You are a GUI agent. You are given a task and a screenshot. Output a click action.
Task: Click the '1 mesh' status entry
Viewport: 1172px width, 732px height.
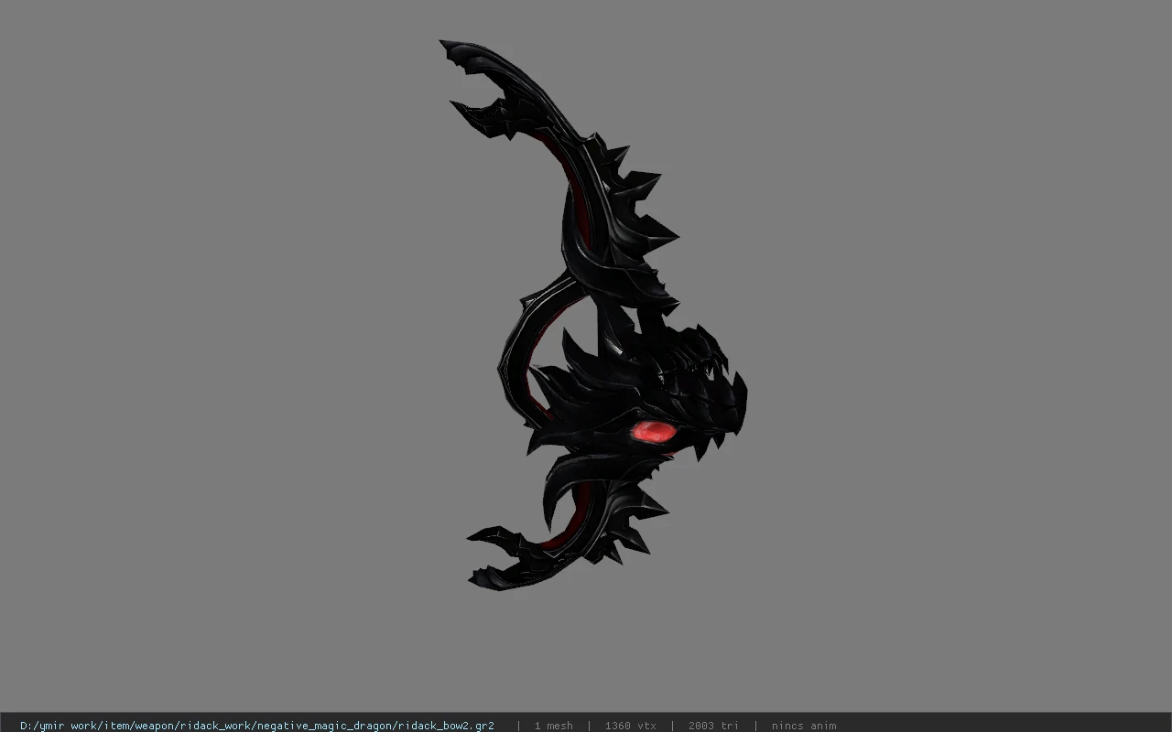pos(553,726)
